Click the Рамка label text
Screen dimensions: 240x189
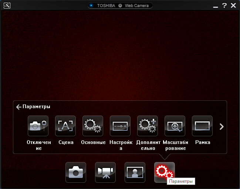pyautogui.click(x=203, y=142)
